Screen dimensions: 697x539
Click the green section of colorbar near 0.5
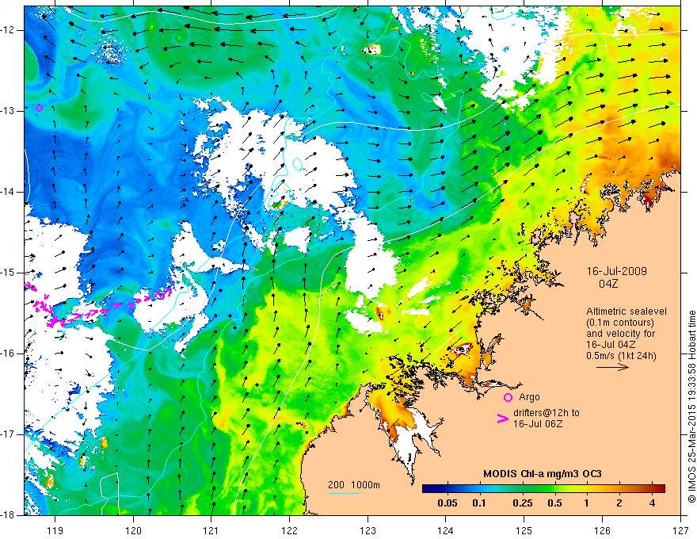point(554,489)
